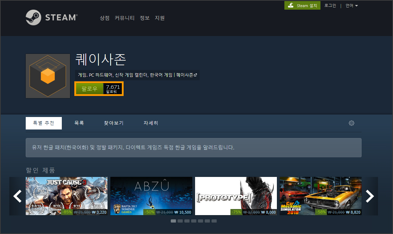Click the ₩ 10,500 ABZÛ price
Screen dimensions: 393x234
click(183, 212)
